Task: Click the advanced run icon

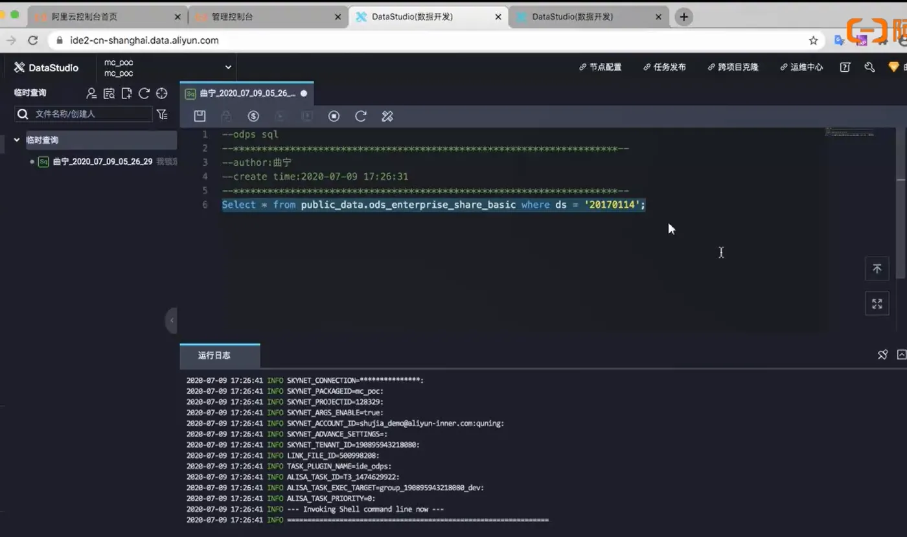Action: [x=307, y=116]
